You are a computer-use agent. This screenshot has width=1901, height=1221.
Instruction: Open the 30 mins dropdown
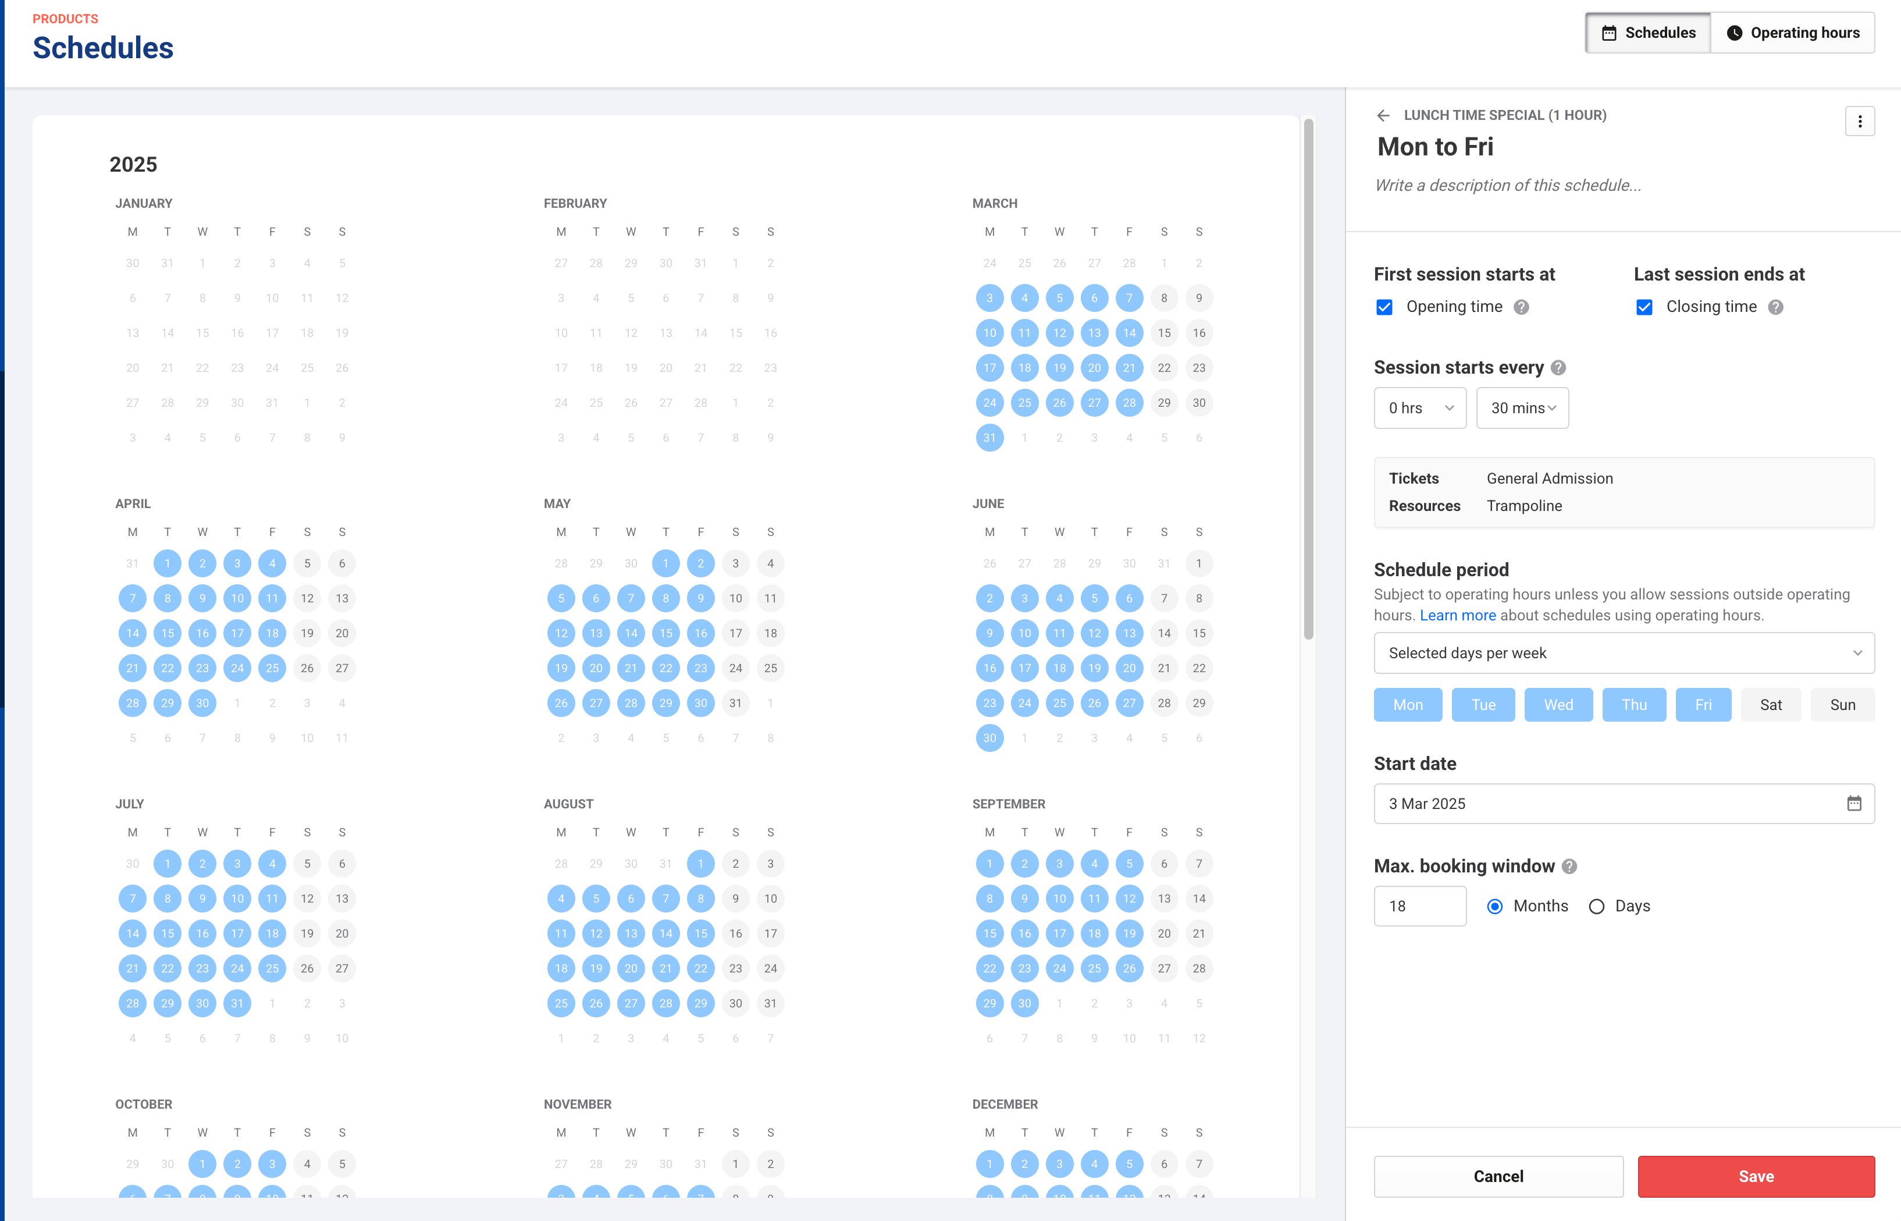coord(1521,409)
